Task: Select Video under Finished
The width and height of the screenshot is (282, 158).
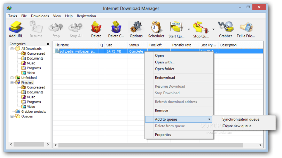Action: point(31,107)
